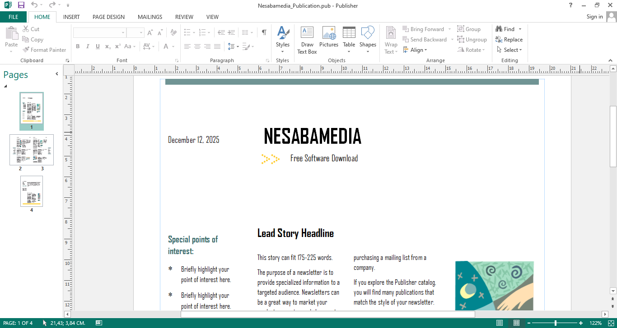Screen dimensions: 617x328
Task: Switch to two-page spread view
Action: tap(516, 323)
